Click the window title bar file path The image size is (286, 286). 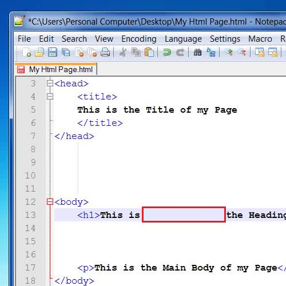(137, 22)
